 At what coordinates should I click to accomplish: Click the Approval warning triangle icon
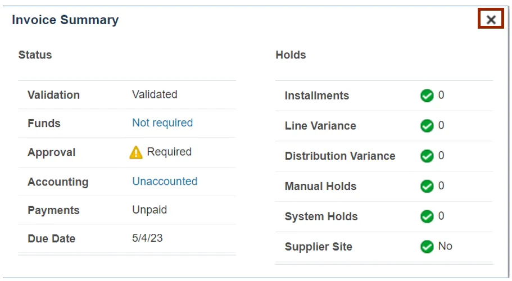tap(136, 152)
